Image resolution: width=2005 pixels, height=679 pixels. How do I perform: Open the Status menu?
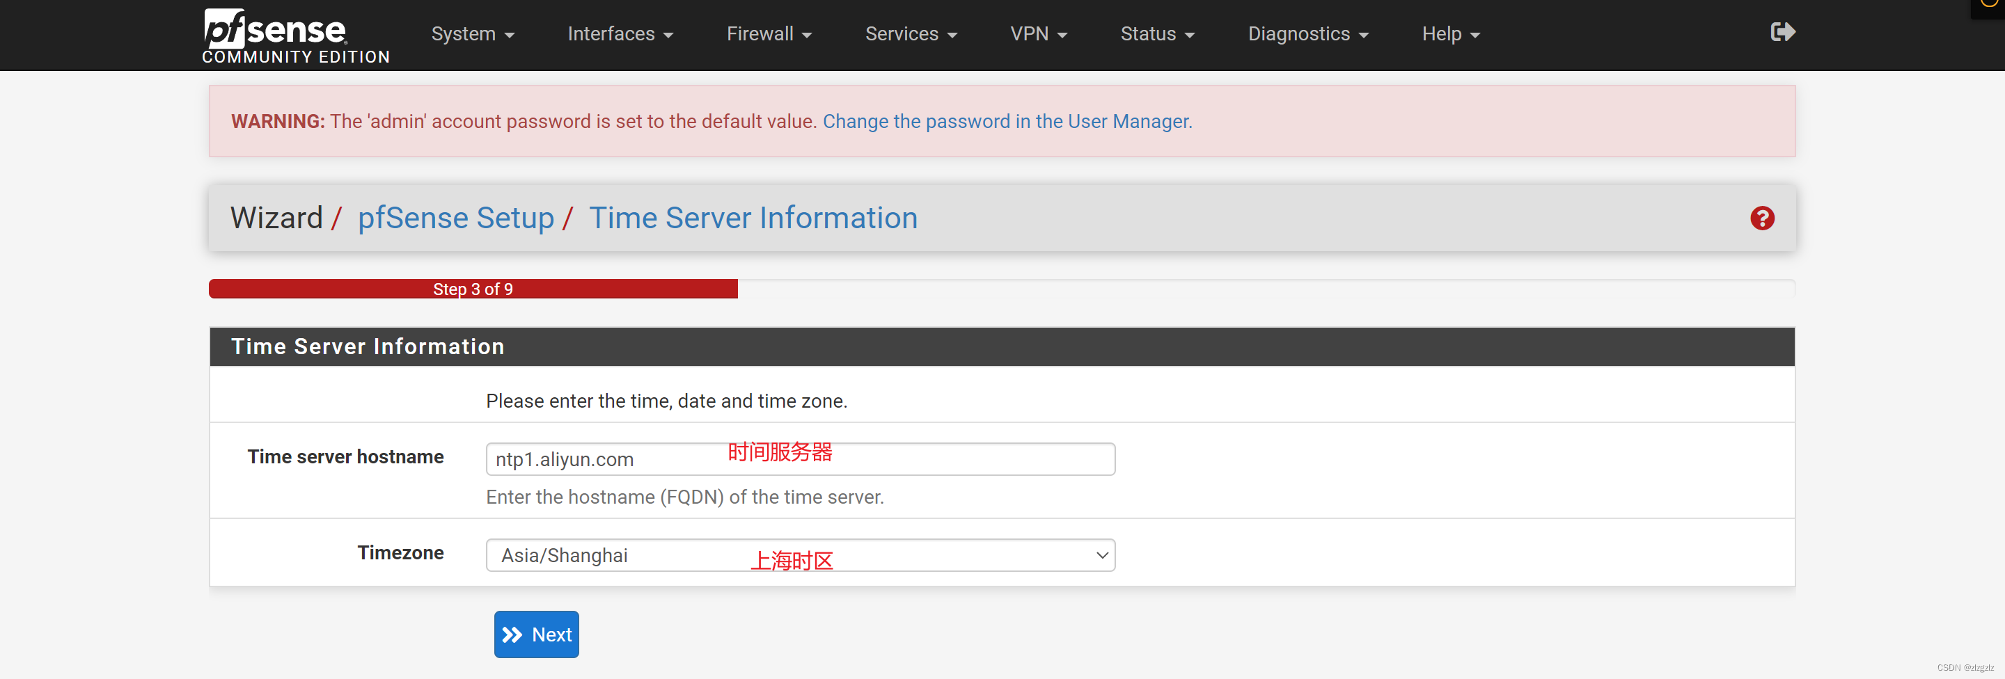pos(1157,34)
